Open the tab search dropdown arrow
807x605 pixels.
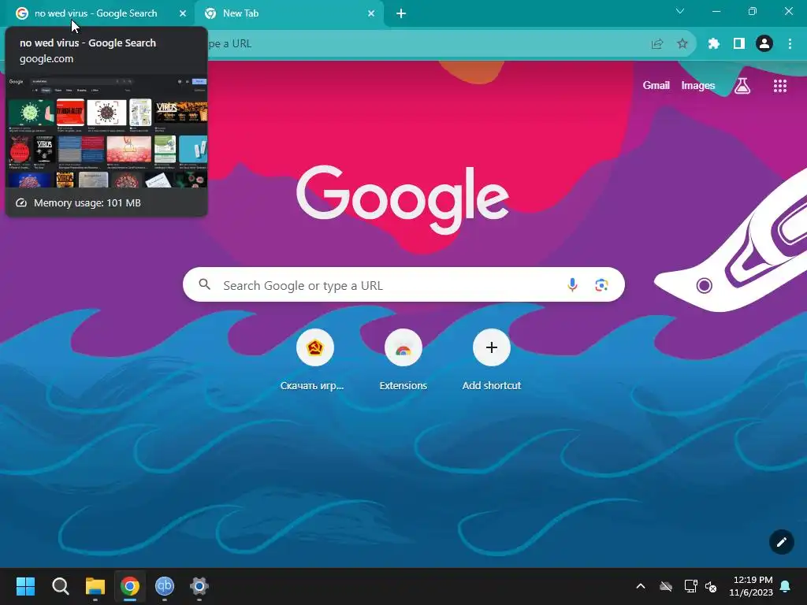[x=680, y=11]
